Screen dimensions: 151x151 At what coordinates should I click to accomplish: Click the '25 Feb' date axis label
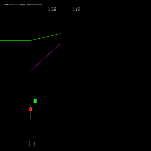[34, 144]
